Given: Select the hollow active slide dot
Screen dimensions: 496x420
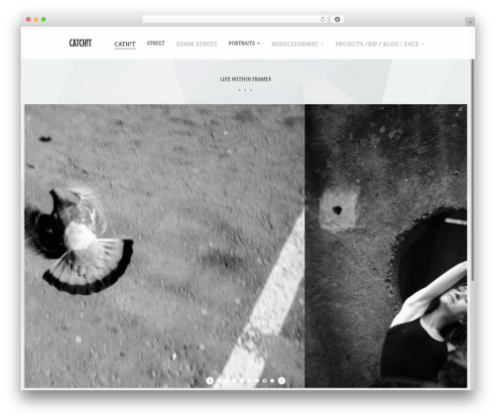Looking at the screenshot, I should 265,380.
